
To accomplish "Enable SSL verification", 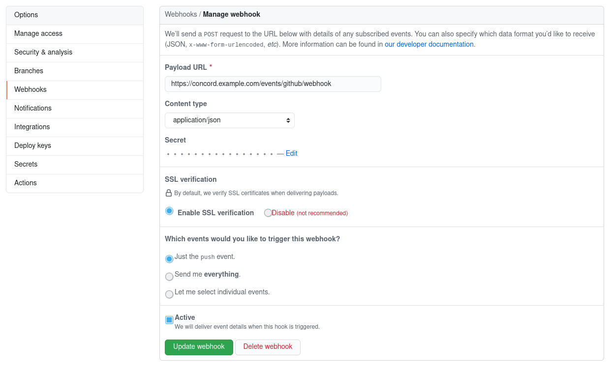I will pos(169,210).
